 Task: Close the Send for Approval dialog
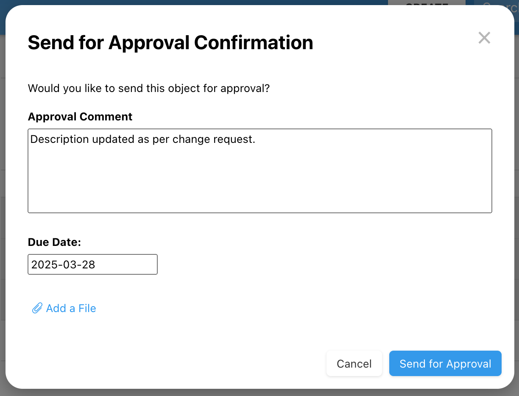pyautogui.click(x=484, y=38)
